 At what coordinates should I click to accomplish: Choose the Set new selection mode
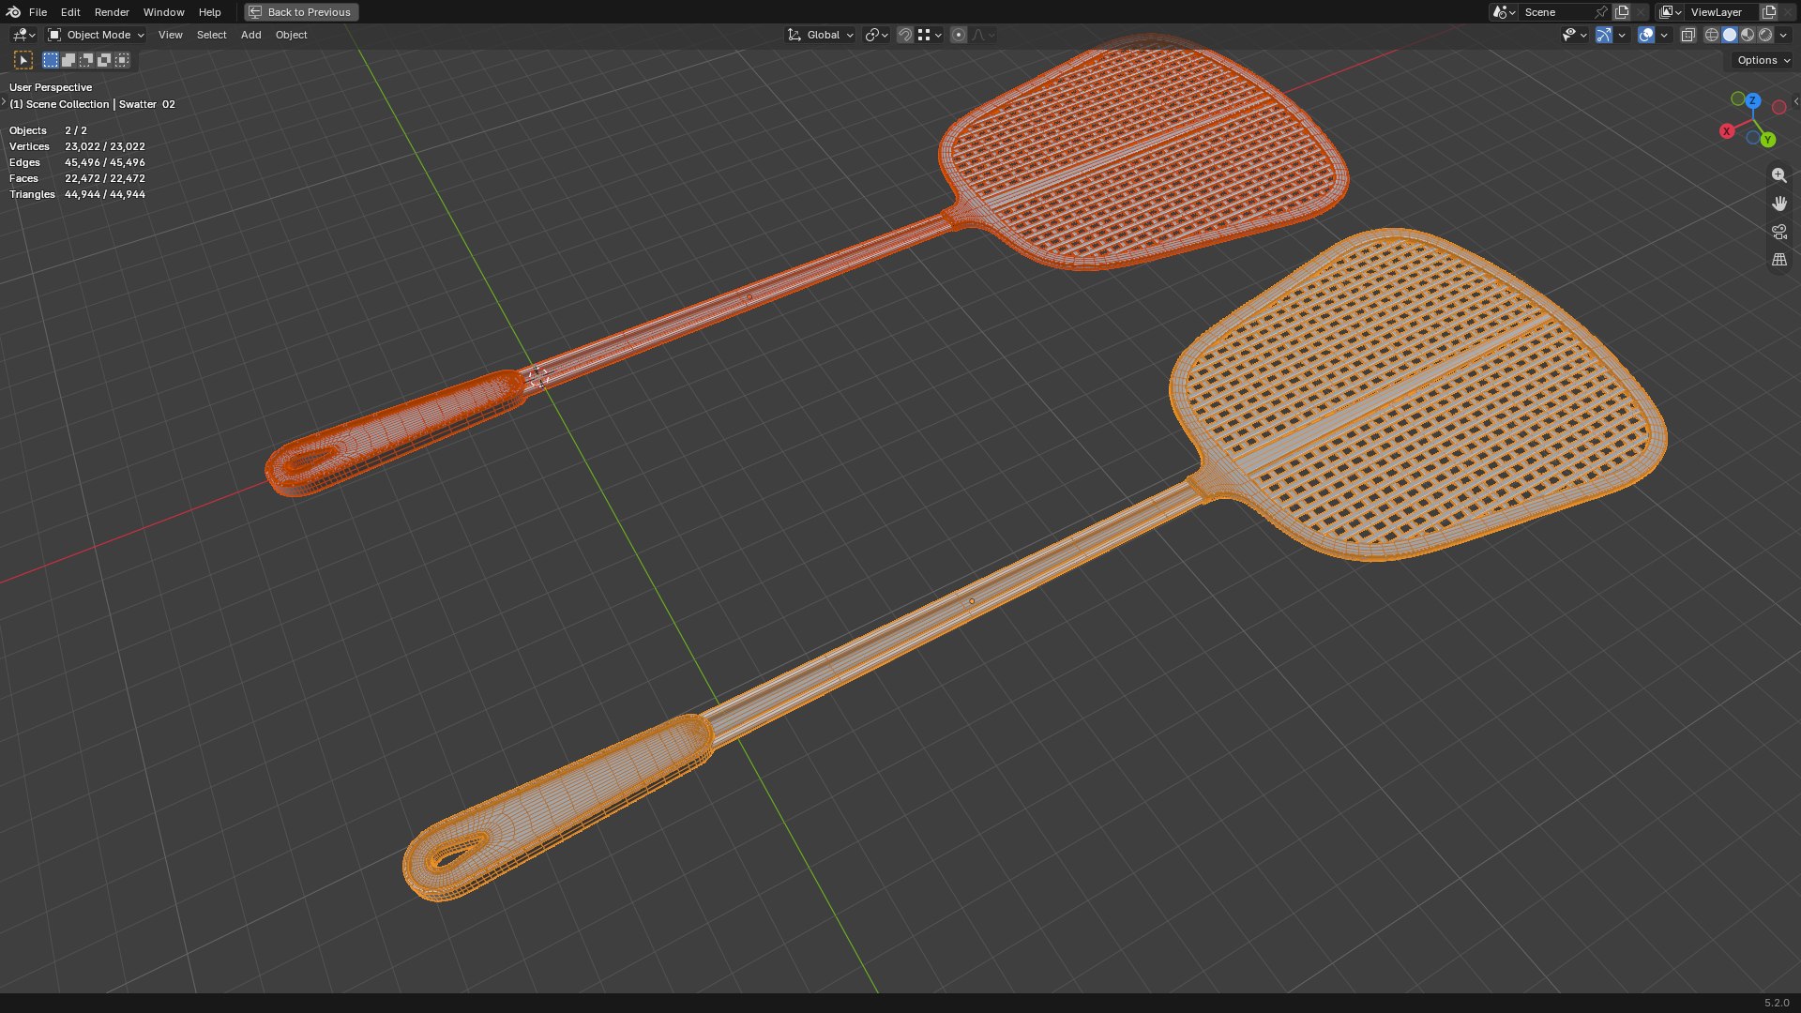51,60
